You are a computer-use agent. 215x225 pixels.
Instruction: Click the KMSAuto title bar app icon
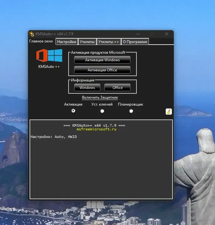(32, 34)
